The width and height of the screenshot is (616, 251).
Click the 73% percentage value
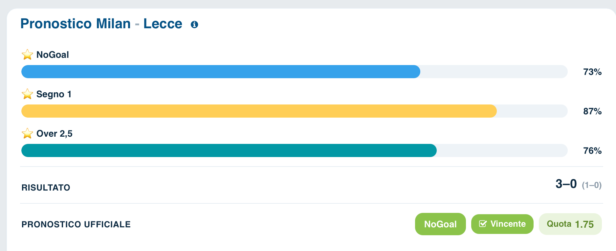pyautogui.click(x=592, y=72)
